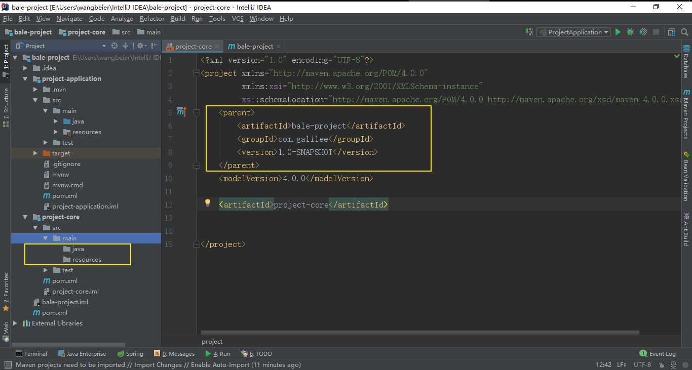Collapse the bale-project root node
Screen dimensions: 692x370
[15, 57]
